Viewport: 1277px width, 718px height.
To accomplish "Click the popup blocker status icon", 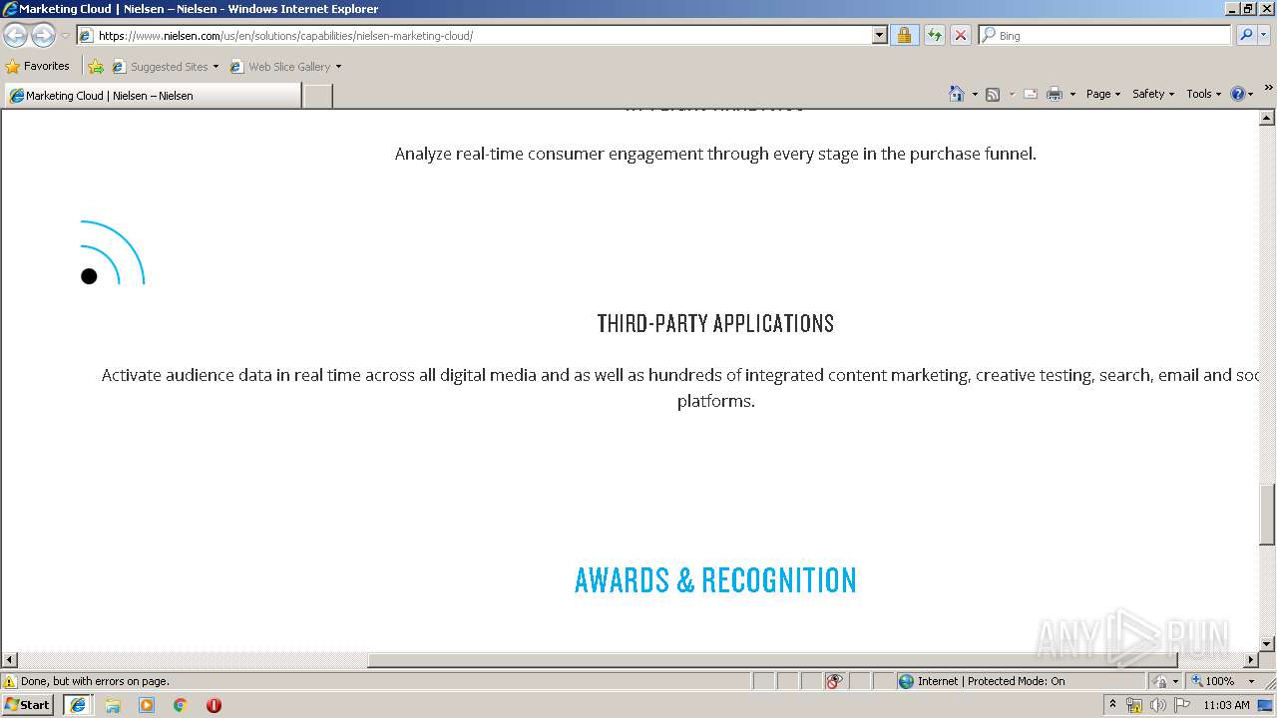I will coord(834,681).
